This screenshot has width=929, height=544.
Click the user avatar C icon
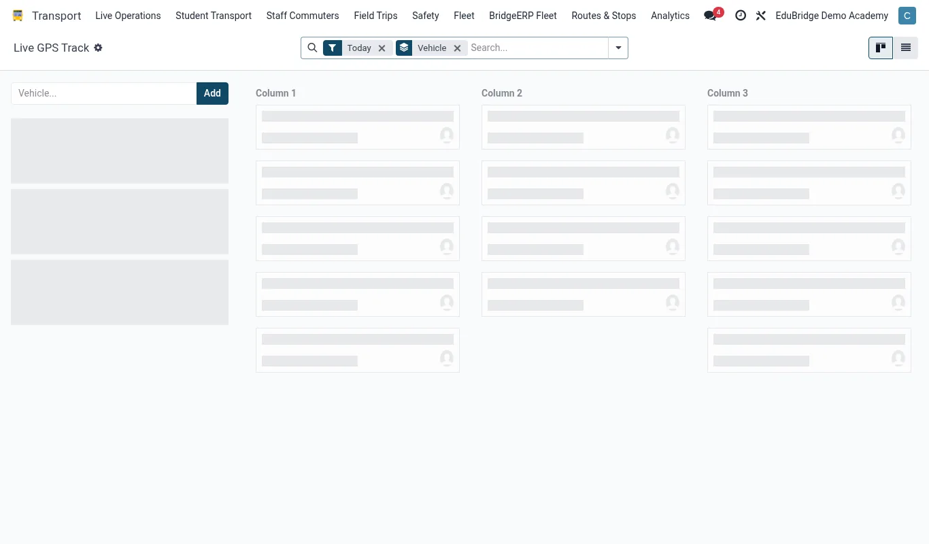pos(907,16)
